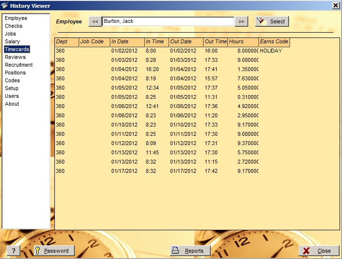This screenshot has height=259, width=342.
Task: Open help with the question mark button
Action: [x=14, y=250]
